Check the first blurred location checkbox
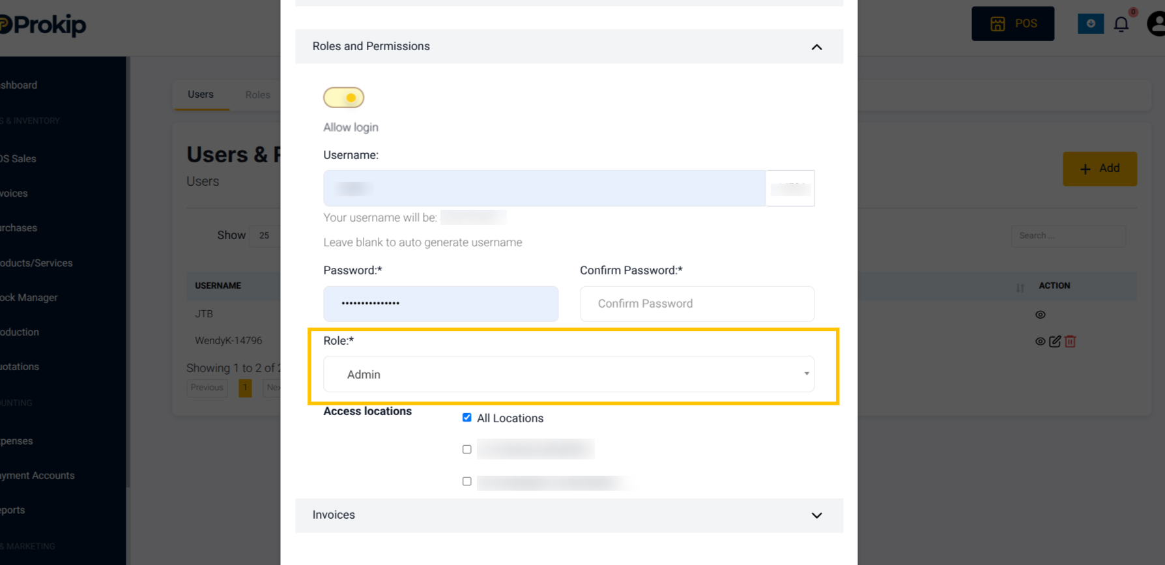The width and height of the screenshot is (1165, 565). tap(467, 449)
